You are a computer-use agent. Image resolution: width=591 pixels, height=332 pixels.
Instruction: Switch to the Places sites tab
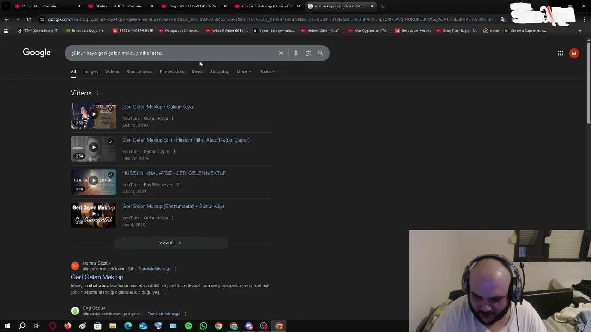172,72
